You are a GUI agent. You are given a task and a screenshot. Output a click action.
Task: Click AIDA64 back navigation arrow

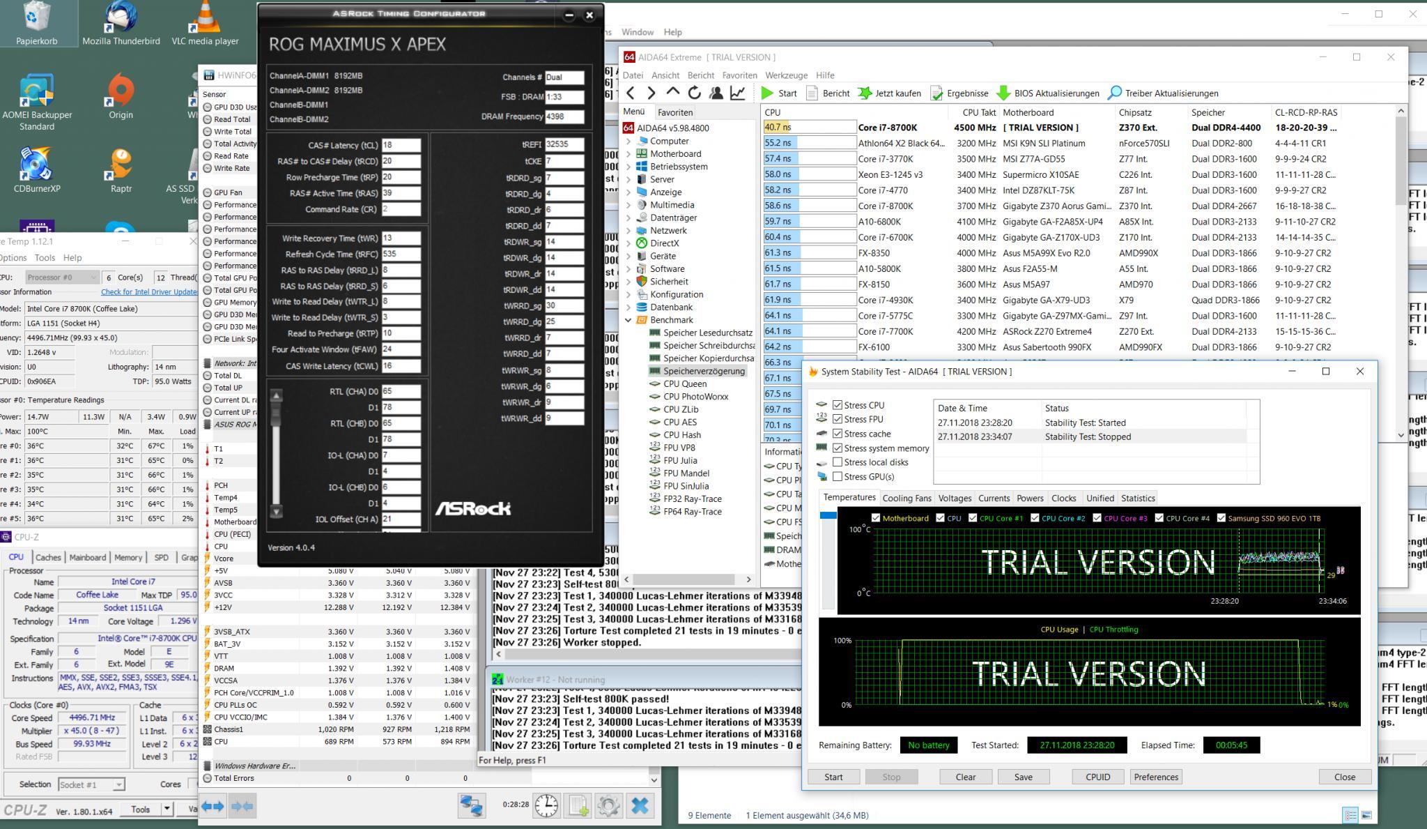(x=630, y=93)
